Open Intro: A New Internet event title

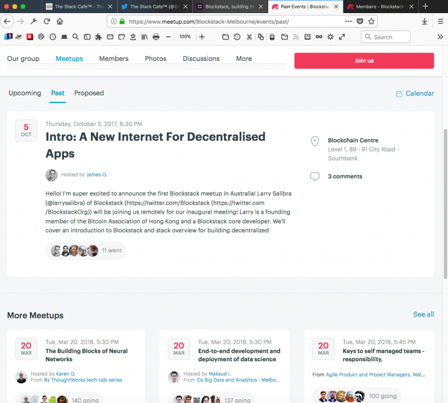click(x=155, y=145)
